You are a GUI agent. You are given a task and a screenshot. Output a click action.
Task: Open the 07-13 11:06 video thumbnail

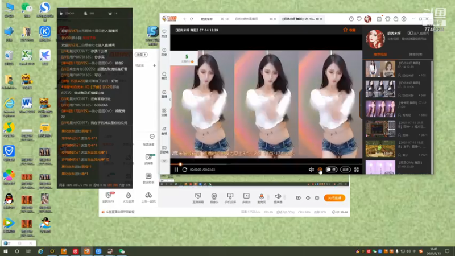pyautogui.click(x=380, y=89)
